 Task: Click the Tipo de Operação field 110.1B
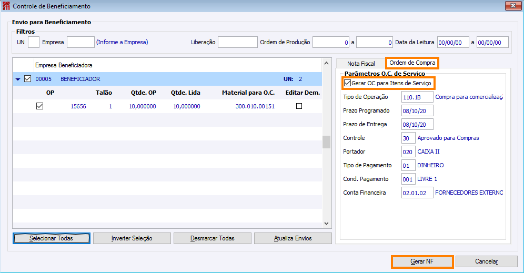417,97
